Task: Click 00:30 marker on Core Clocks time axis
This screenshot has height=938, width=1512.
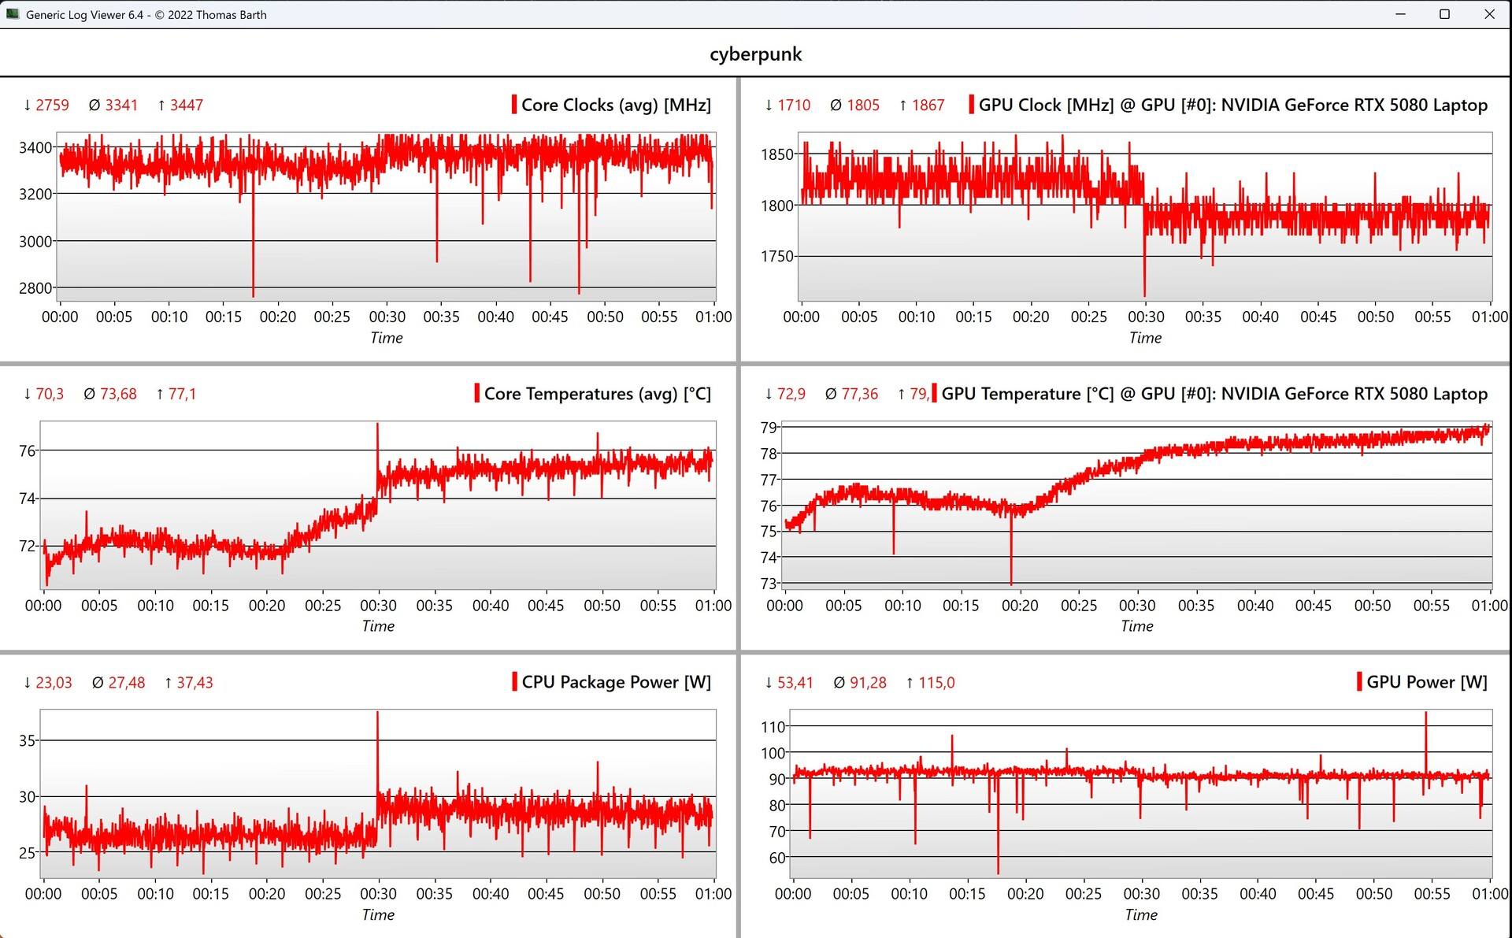Action: 387,317
